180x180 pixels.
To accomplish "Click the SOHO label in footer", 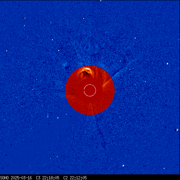I will (4, 178).
